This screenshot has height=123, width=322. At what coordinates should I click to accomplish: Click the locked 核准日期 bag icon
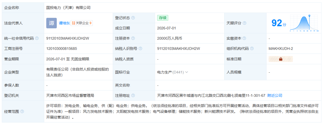[281, 59]
